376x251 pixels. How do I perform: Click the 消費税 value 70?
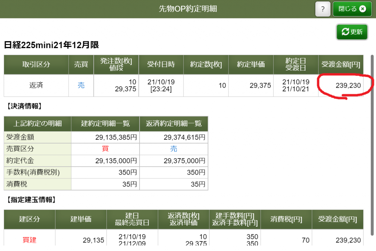(x=305, y=240)
